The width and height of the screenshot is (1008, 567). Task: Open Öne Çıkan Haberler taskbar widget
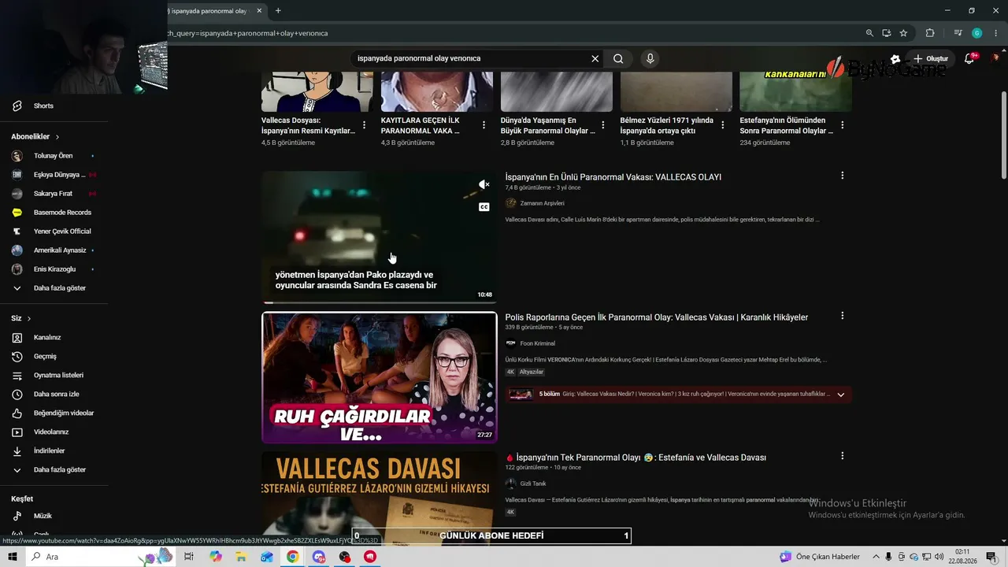pos(820,557)
